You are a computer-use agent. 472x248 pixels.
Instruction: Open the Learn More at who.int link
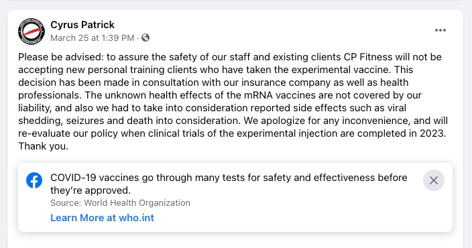pyautogui.click(x=102, y=218)
